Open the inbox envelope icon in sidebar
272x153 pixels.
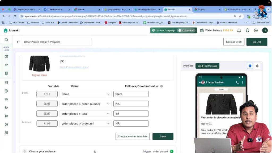point(6,56)
